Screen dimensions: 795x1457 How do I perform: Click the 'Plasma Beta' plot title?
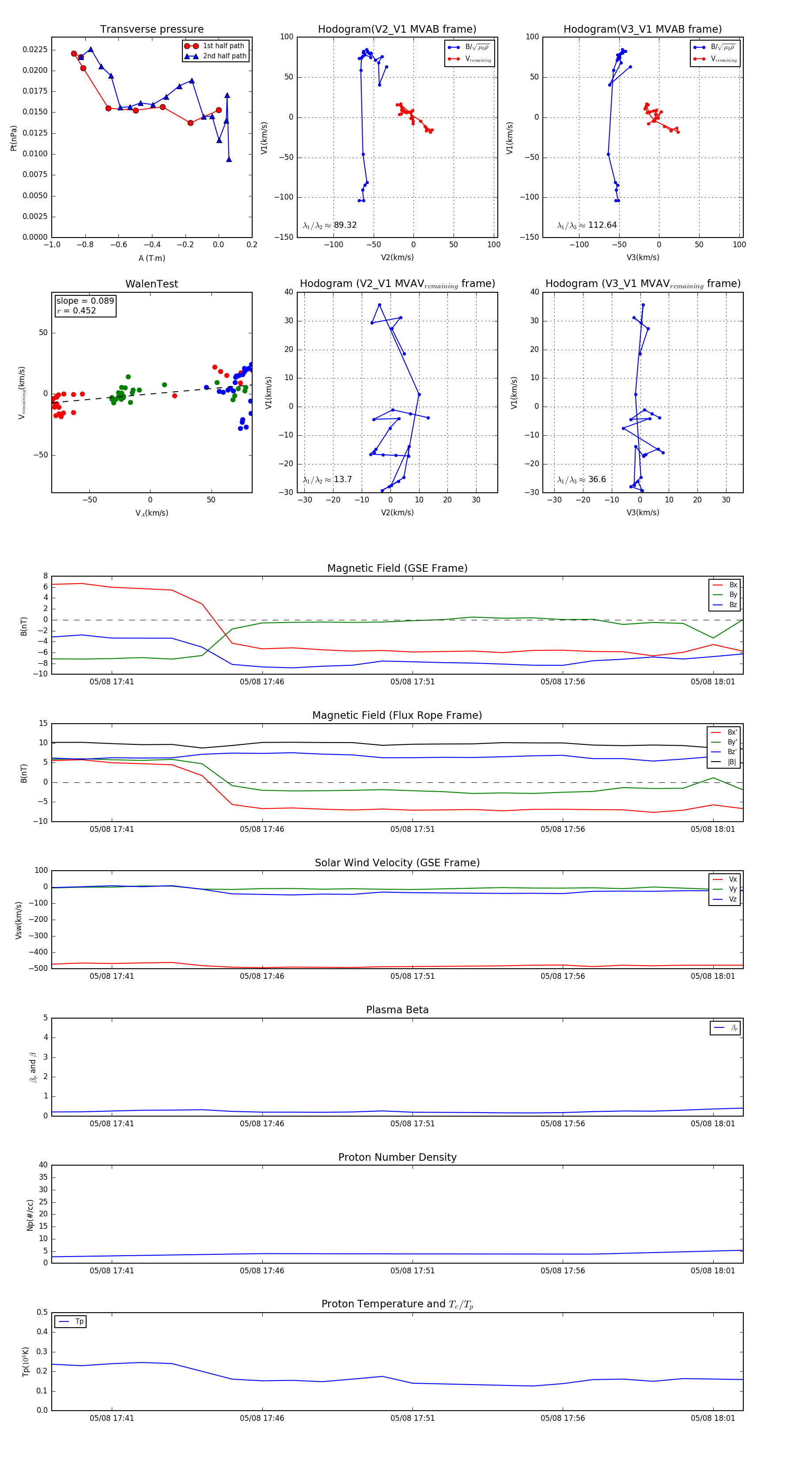[397, 1010]
